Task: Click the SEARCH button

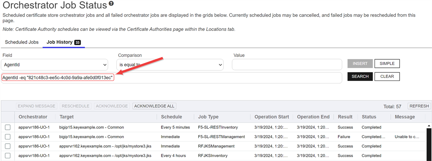Action: click(360, 76)
